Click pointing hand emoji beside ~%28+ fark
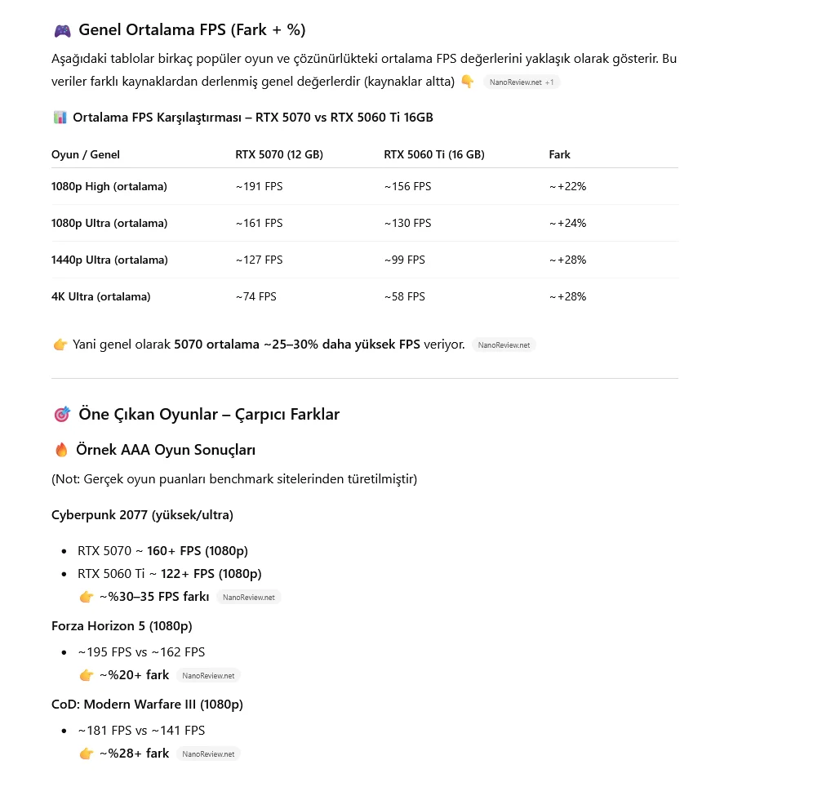Image resolution: width=822 pixels, height=787 pixels. pos(87,754)
